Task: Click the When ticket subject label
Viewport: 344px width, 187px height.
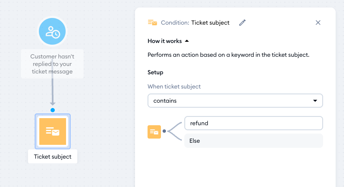Action: 174,86
